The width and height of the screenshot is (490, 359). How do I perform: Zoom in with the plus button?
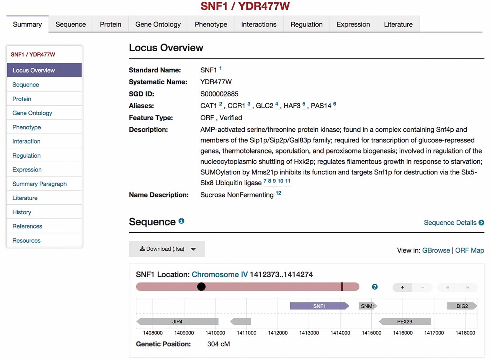tap(402, 287)
